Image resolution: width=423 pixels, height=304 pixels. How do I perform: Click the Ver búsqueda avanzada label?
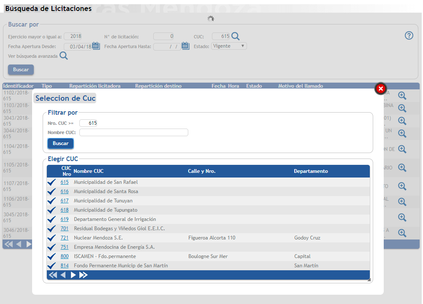pos(33,56)
